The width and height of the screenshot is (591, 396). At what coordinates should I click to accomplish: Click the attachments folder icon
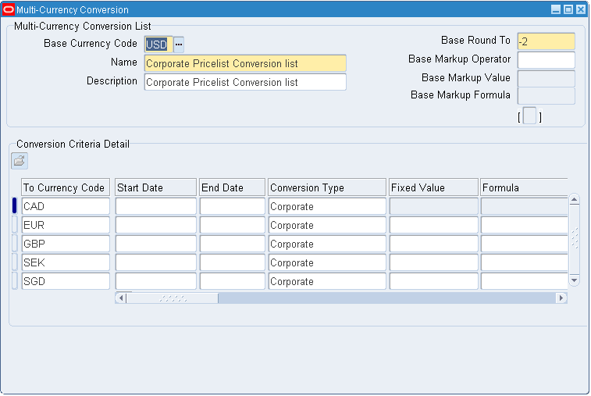click(20, 161)
